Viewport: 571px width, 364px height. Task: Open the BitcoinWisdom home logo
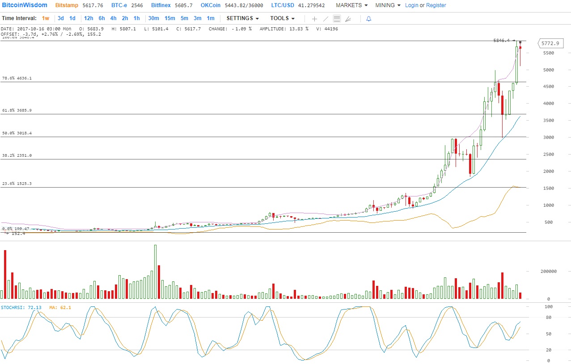pyautogui.click(x=25, y=5)
